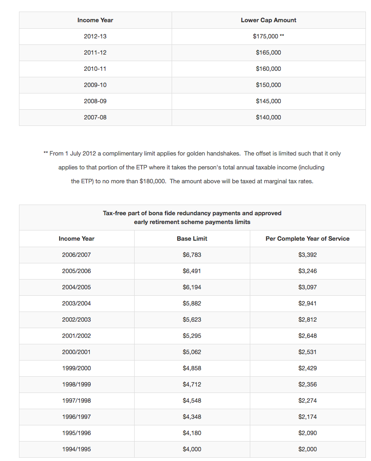Click the Lower Cap Amount column header

coord(268,20)
